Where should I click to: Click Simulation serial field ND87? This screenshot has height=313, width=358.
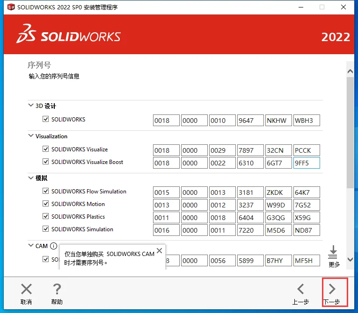coord(307,230)
